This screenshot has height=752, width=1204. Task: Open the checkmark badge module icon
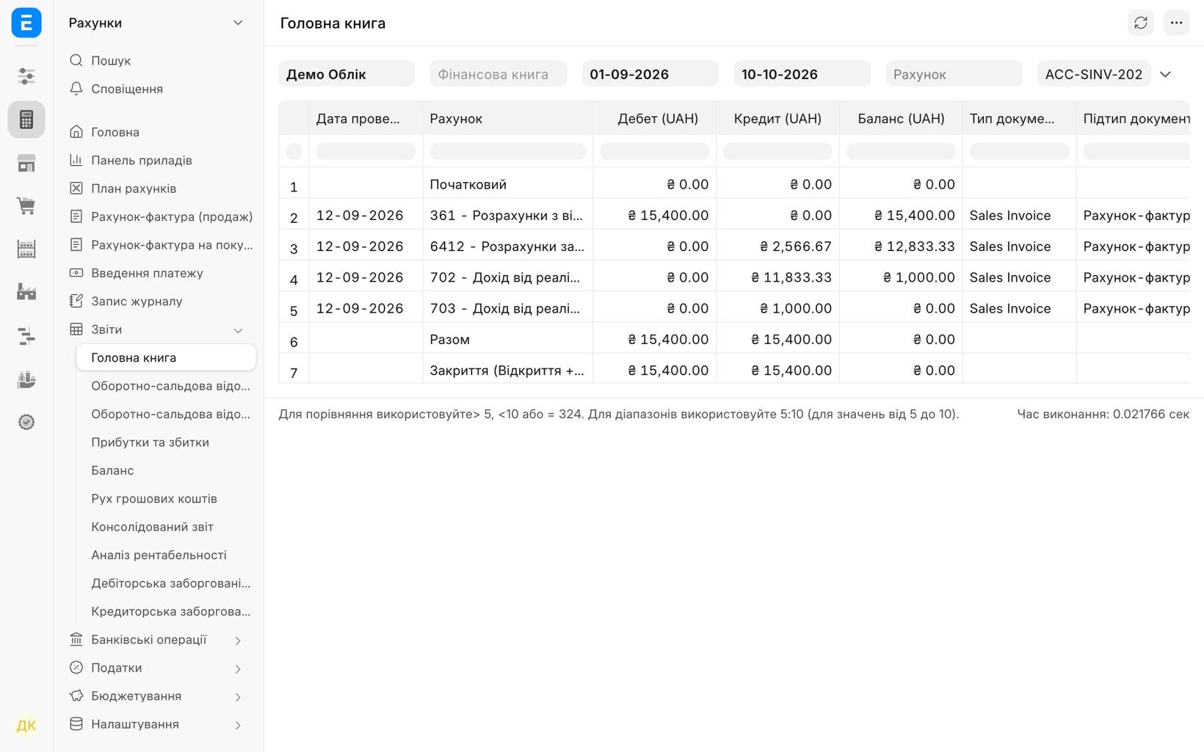point(26,422)
